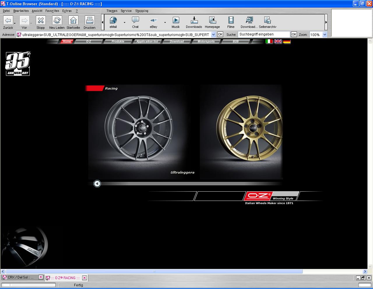The width and height of the screenshot is (373, 289).
Task: Click the Zurück back arrow button
Action: pos(8,20)
